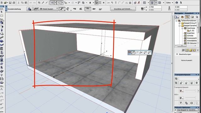Select the Marquee tool in the toolbox
Image resolution: width=201 pixels, height=113 pixels.
point(2,16)
